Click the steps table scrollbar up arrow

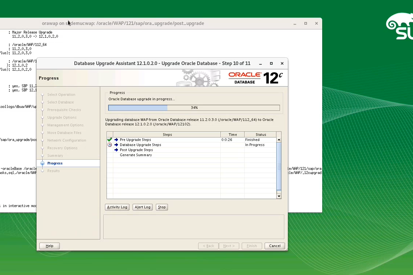click(x=279, y=140)
